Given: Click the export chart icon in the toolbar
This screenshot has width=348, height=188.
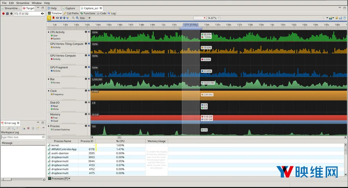Looking at the screenshot, I should (340, 18).
